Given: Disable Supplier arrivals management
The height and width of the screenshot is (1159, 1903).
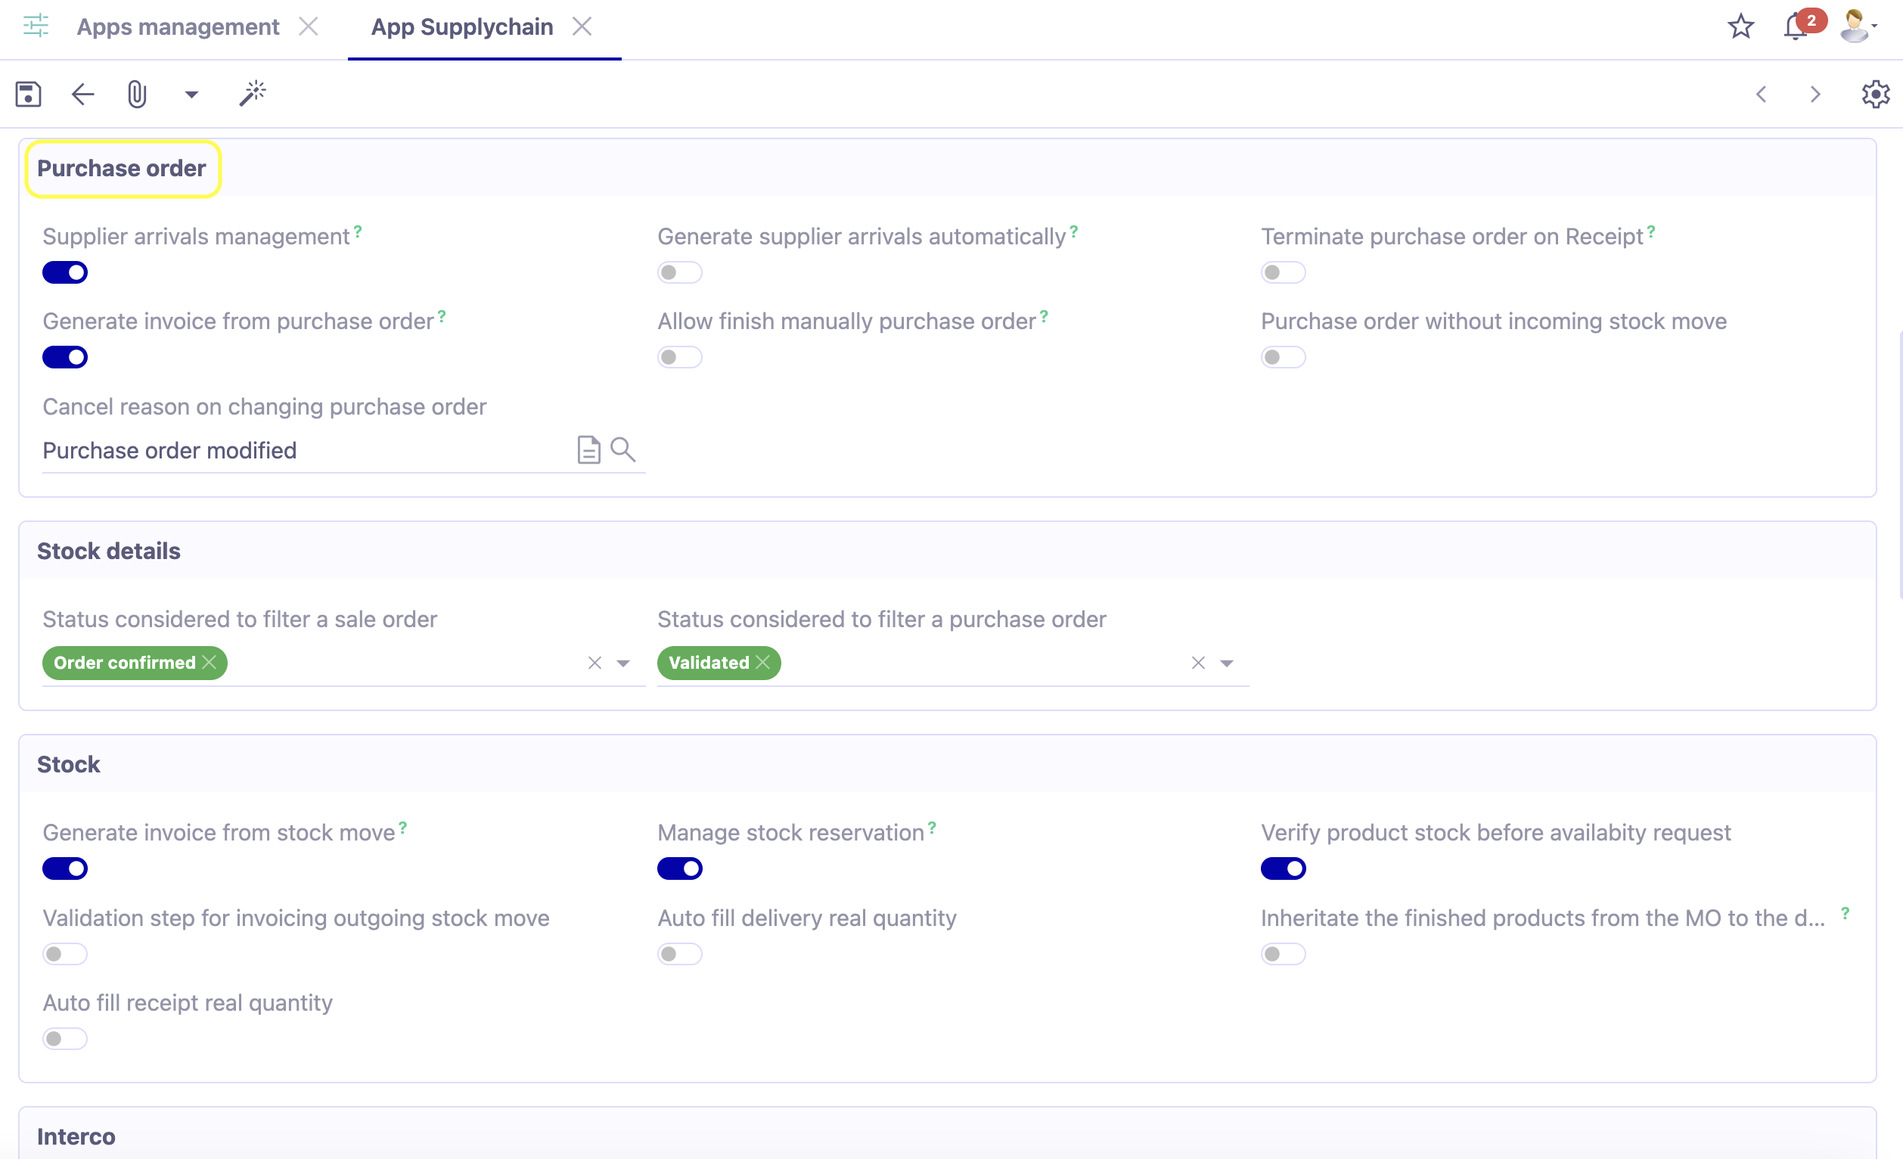Looking at the screenshot, I should coord(65,272).
